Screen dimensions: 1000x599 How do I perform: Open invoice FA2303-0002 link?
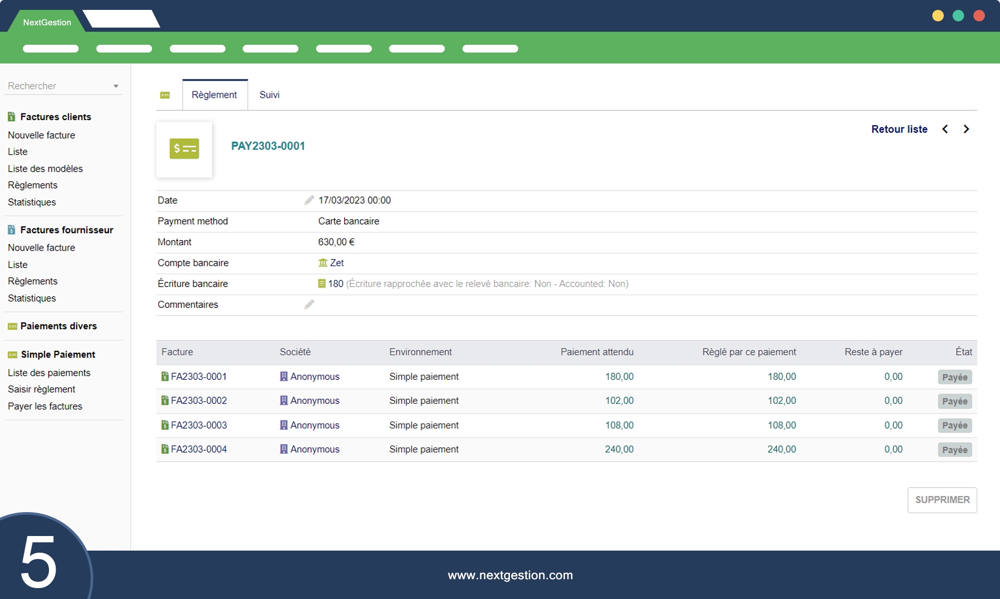(198, 401)
